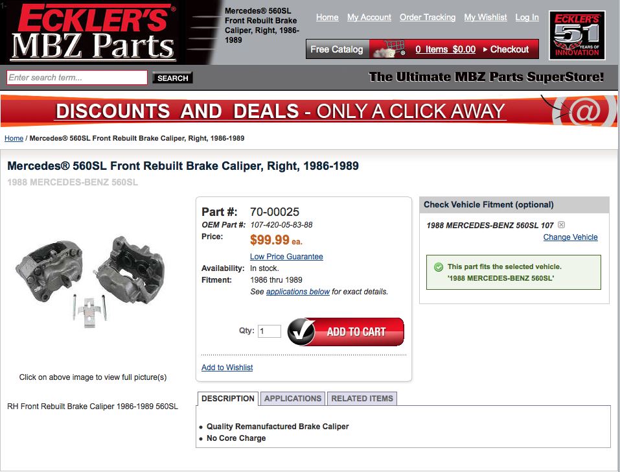The image size is (620, 472).
Task: Switch to the Related Items tab
Action: (x=362, y=398)
